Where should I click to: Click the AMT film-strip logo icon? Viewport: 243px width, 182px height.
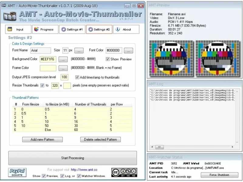point(10,16)
